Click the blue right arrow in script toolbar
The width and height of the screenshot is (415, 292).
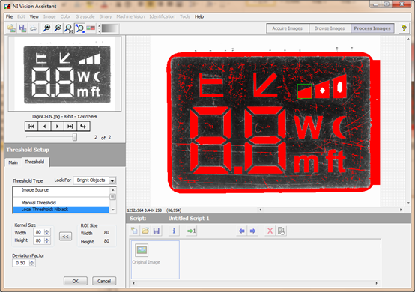(252, 231)
